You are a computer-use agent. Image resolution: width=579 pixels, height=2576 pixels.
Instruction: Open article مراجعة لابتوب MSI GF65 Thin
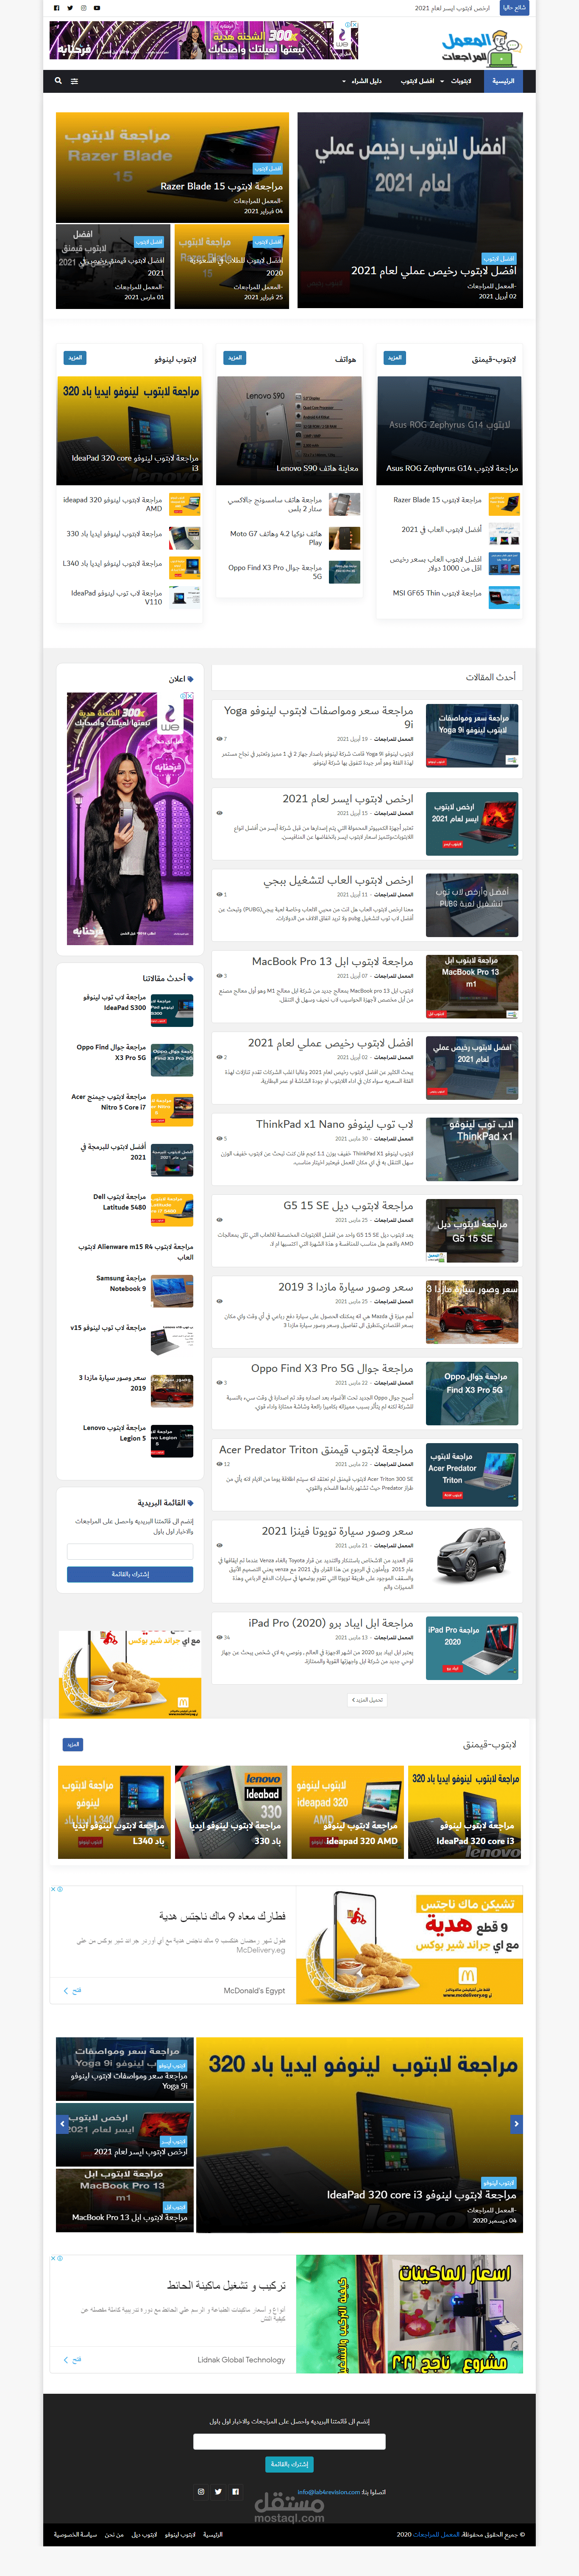click(437, 593)
